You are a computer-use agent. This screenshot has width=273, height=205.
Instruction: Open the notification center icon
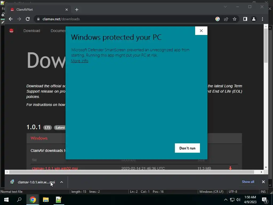tap(264, 200)
